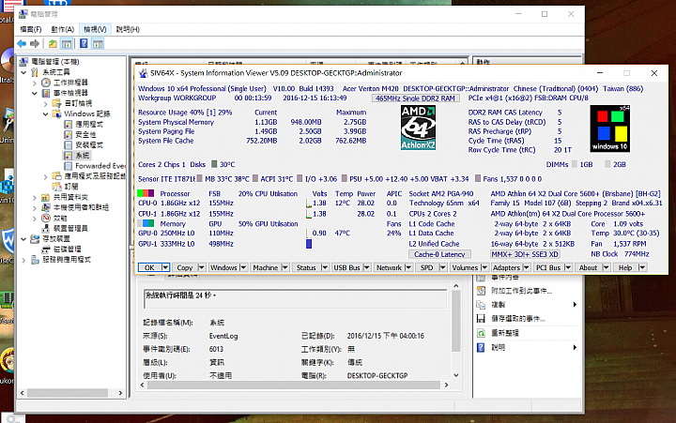Select the 系統 log in the tree

click(82, 155)
